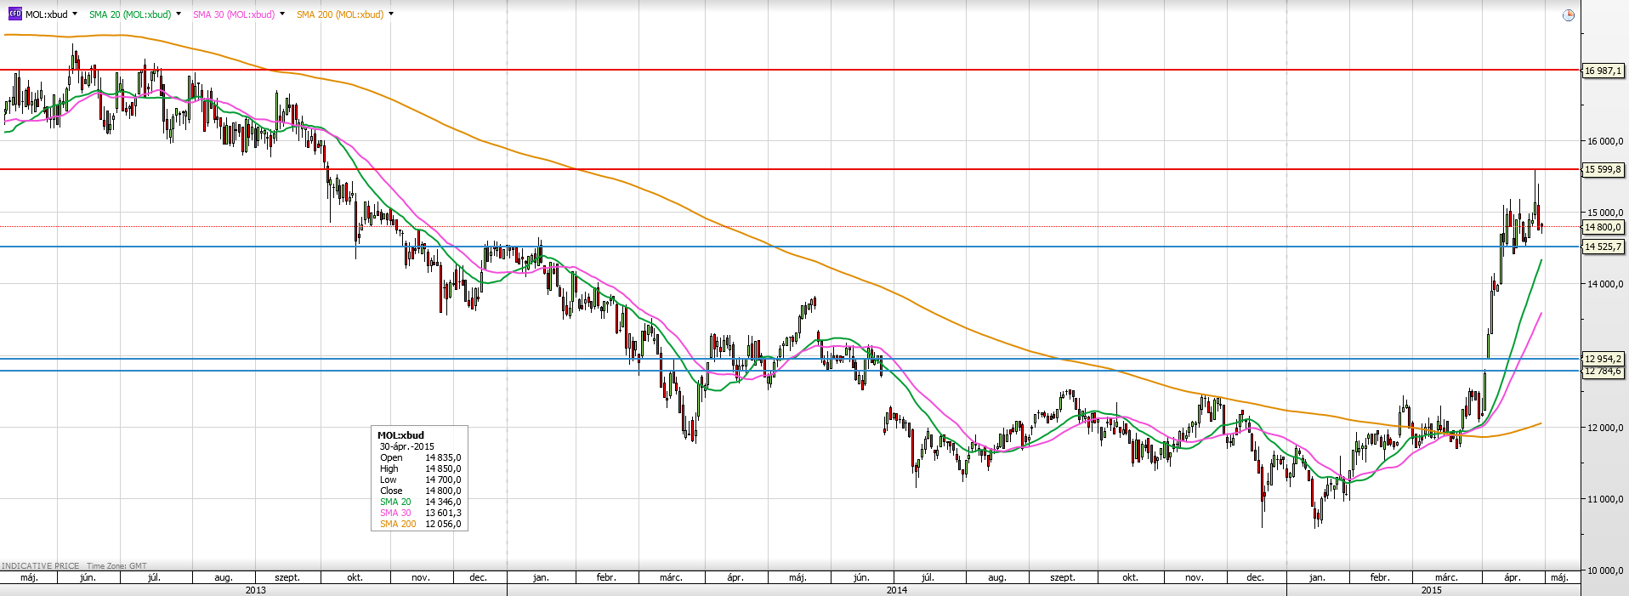Click the 12 000,0 axis value
The image size is (1629, 596).
pyautogui.click(x=1604, y=428)
